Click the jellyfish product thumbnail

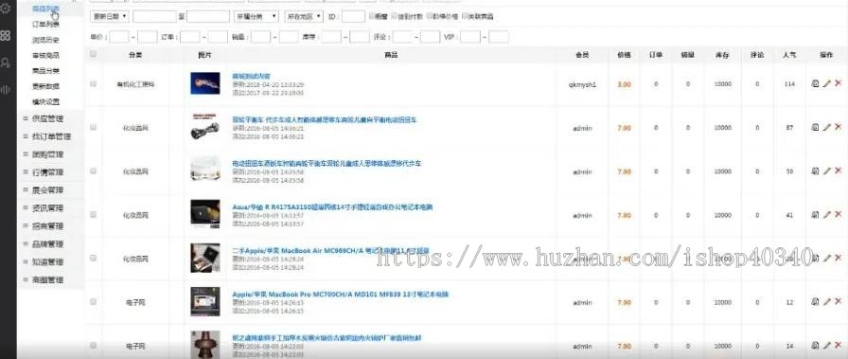point(205,82)
